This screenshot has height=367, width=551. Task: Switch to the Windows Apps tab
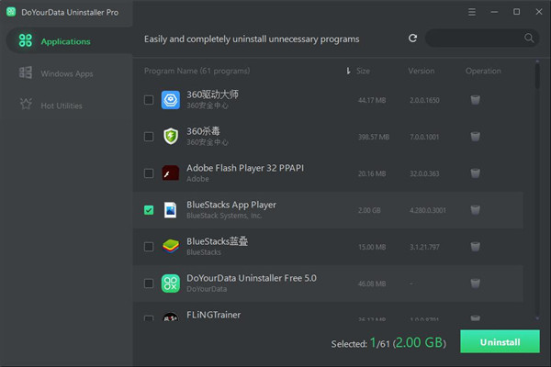(66, 73)
